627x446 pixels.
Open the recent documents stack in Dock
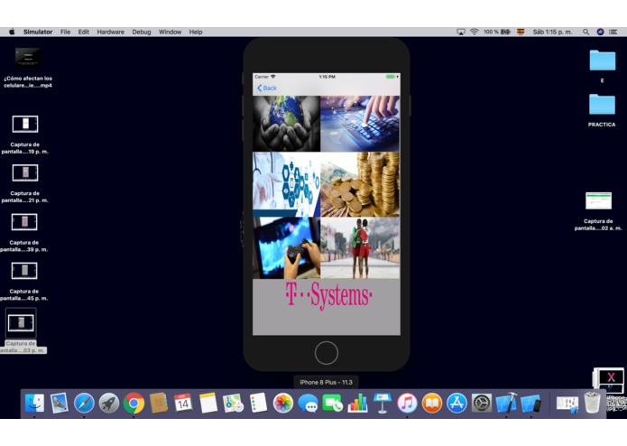click(567, 404)
